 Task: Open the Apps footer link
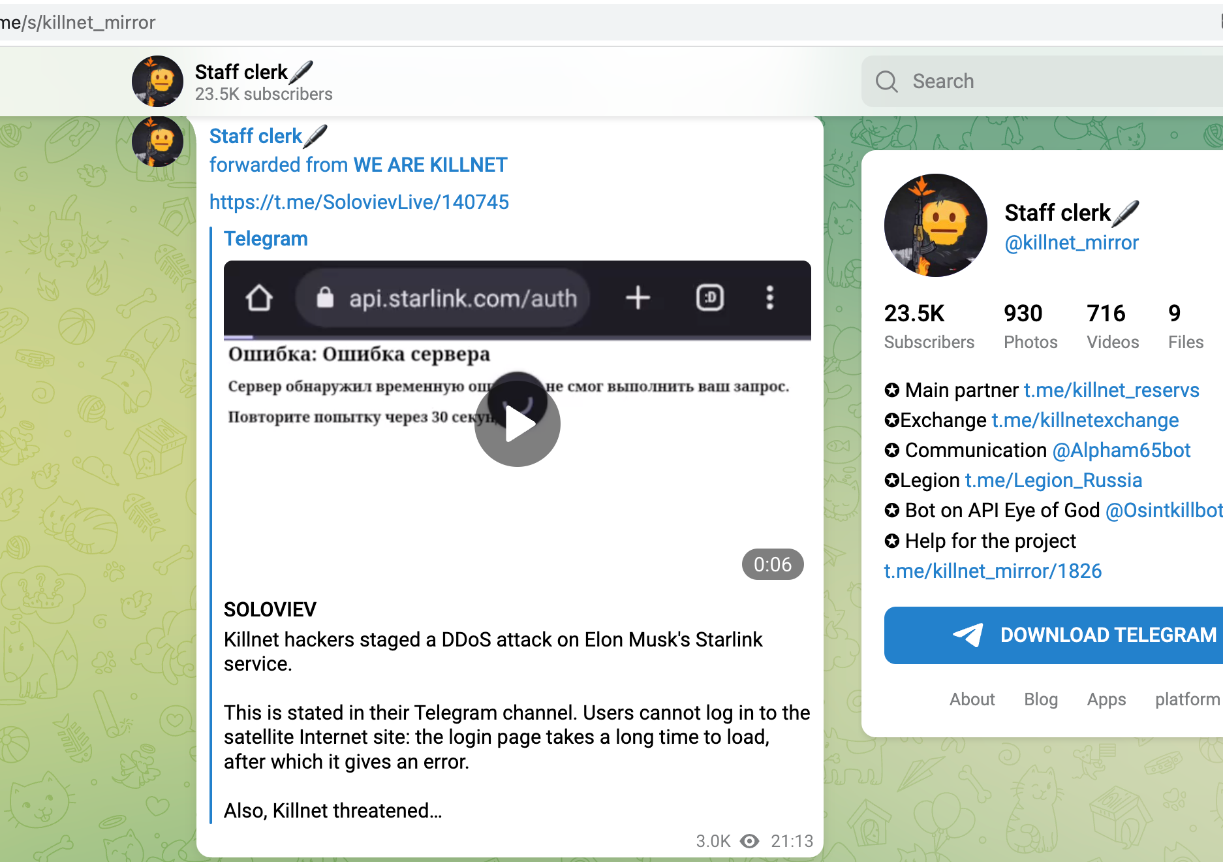coord(1107,699)
